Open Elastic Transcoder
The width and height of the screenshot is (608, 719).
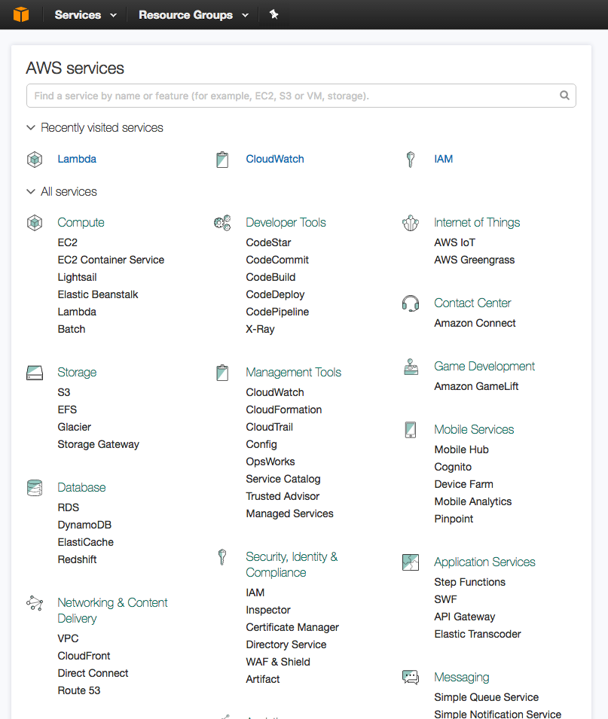[x=478, y=634]
